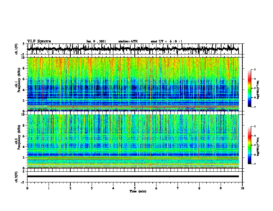Viewport: 273px width, 211px height.
Task: Select the "Jan. 9, 2021" date text
Action: (96, 41)
